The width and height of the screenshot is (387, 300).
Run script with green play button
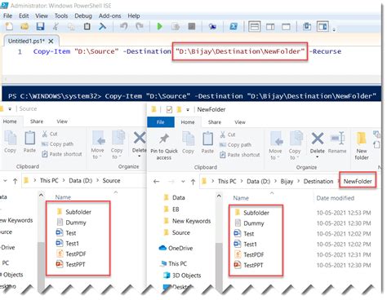(x=160, y=26)
